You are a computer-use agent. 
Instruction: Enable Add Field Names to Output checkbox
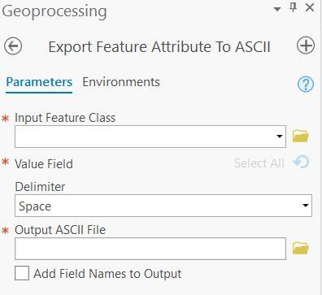tap(22, 273)
